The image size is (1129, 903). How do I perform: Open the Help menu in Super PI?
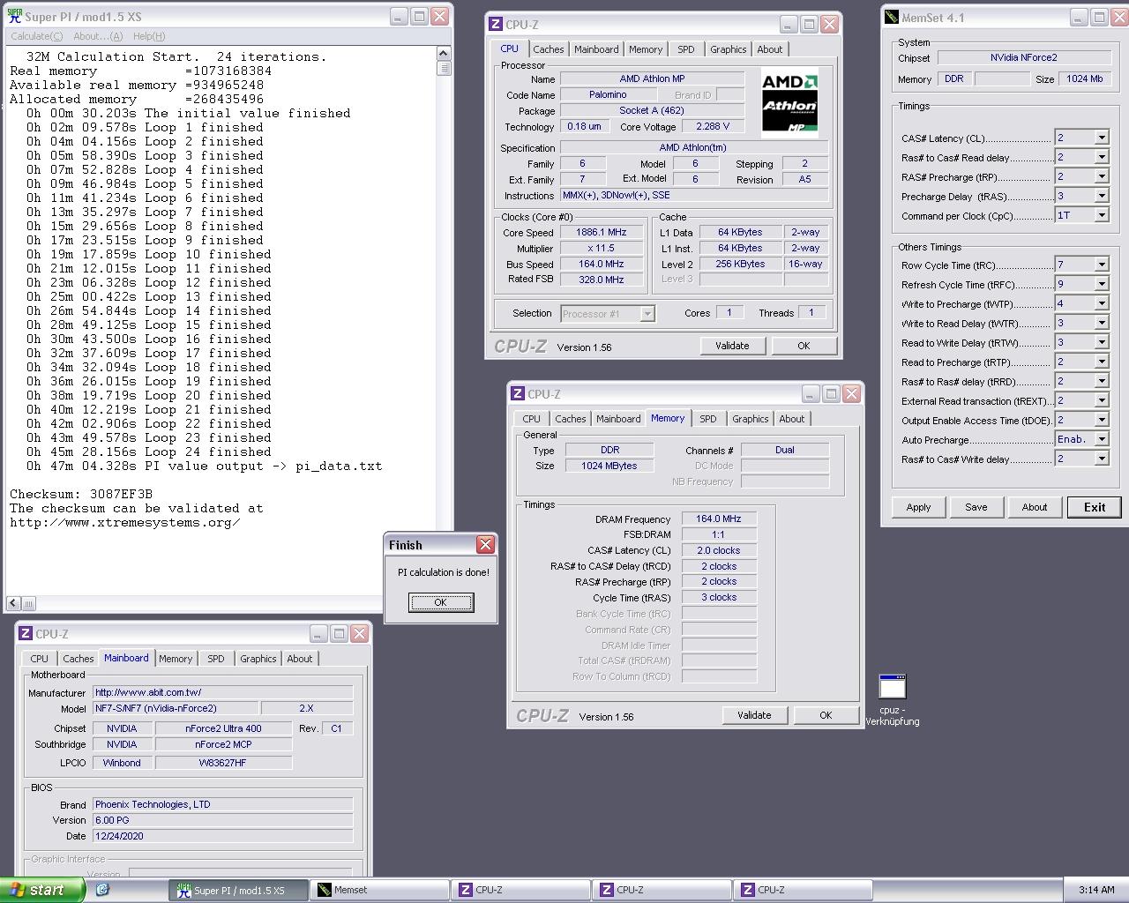(149, 36)
